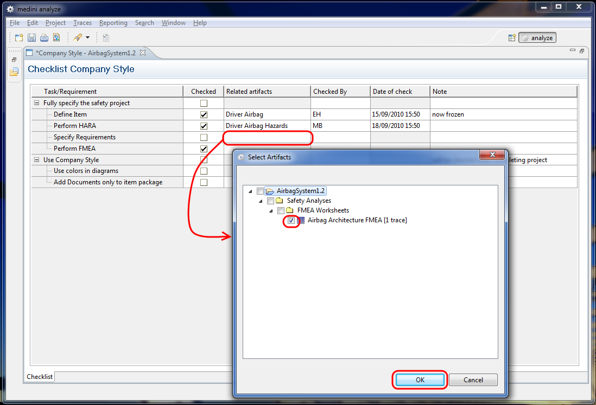The height and width of the screenshot is (405, 596).
Task: Click the report generation toolbar icon
Action: coord(56,37)
